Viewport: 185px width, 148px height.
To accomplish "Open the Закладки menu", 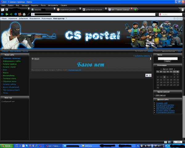I will coord(25,6).
